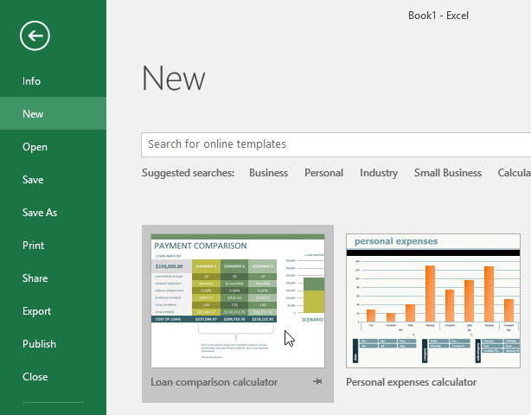This screenshot has height=415, width=531.
Task: Select New in the sidebar
Action: click(33, 114)
